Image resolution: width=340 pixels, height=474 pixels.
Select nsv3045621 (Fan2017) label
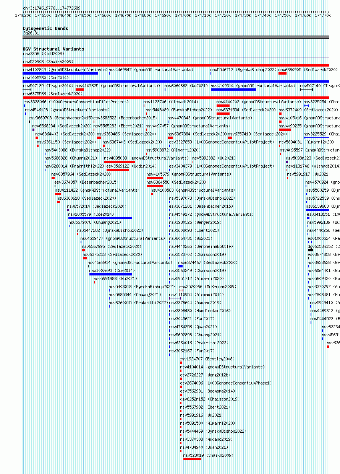192,319
